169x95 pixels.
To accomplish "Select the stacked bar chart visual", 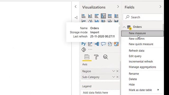I will (84, 16).
